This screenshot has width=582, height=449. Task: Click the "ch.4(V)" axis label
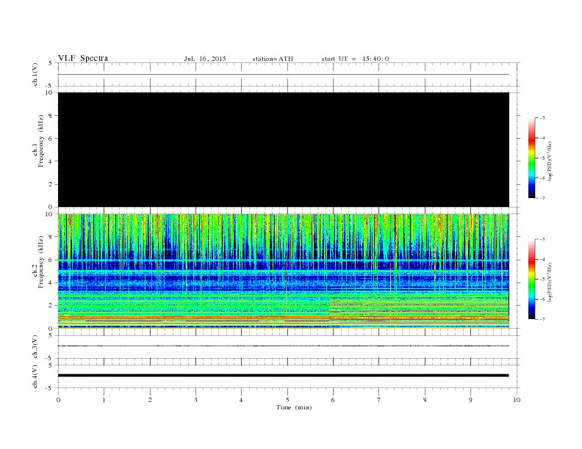[35, 376]
